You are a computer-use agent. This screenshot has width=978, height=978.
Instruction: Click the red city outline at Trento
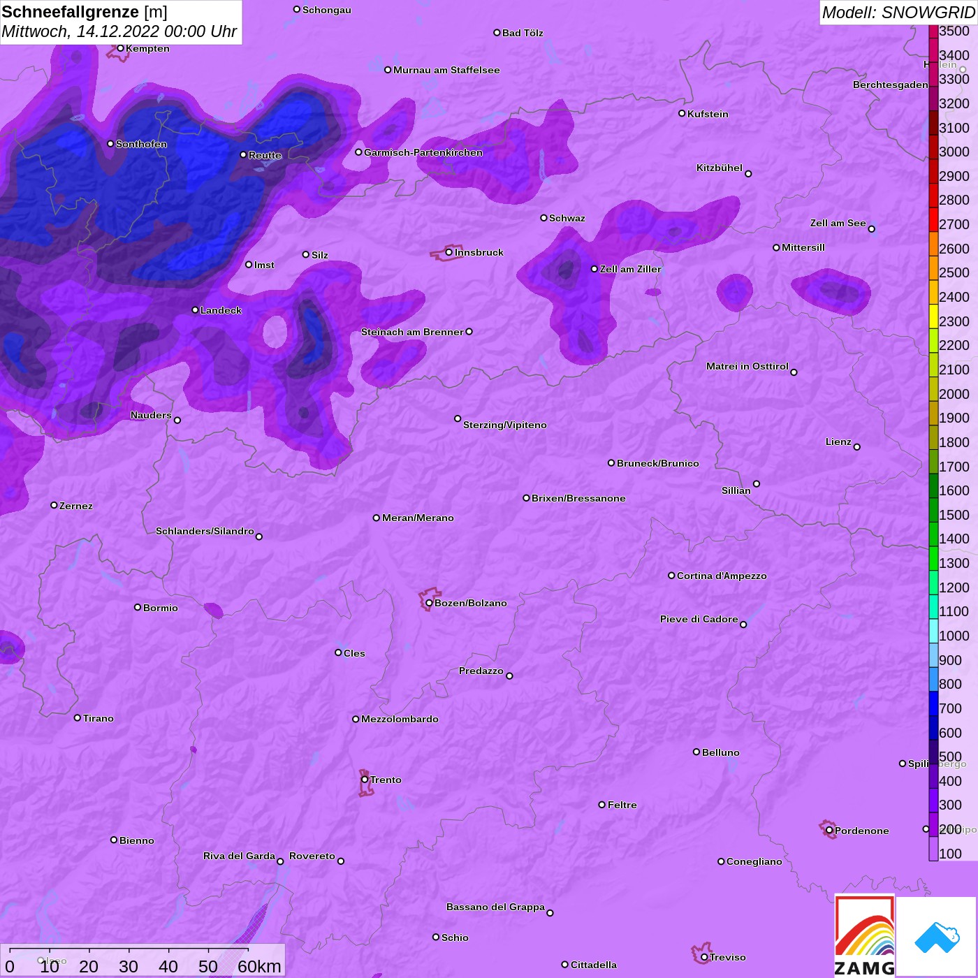click(x=366, y=782)
